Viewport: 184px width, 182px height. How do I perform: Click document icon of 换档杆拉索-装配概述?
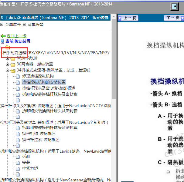point(18,140)
